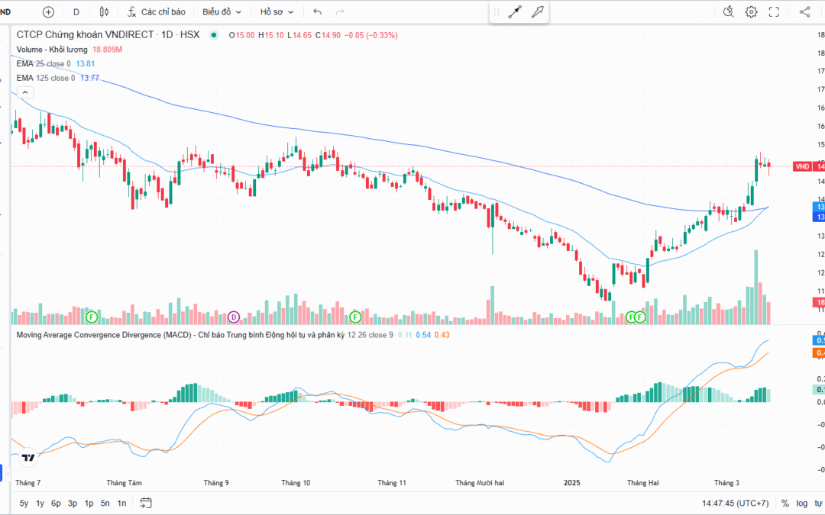Open the go-to-date calendar icon

[146, 503]
